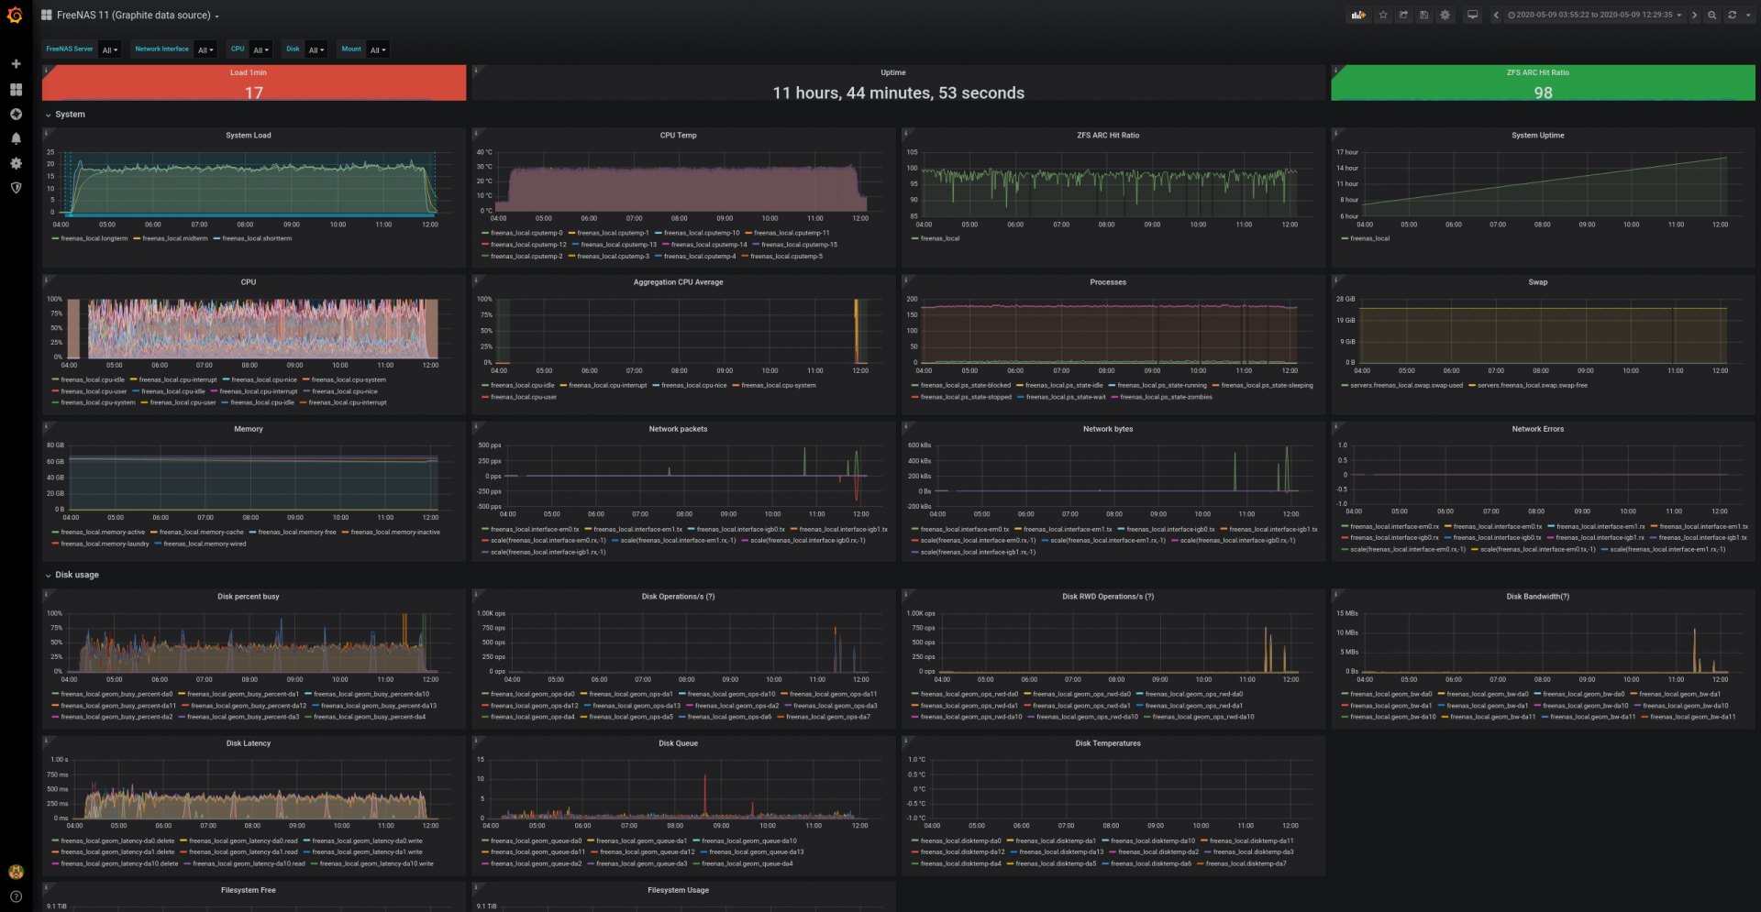The height and width of the screenshot is (912, 1761).
Task: Click the Disk Temperatures panel title
Action: pos(1108,743)
